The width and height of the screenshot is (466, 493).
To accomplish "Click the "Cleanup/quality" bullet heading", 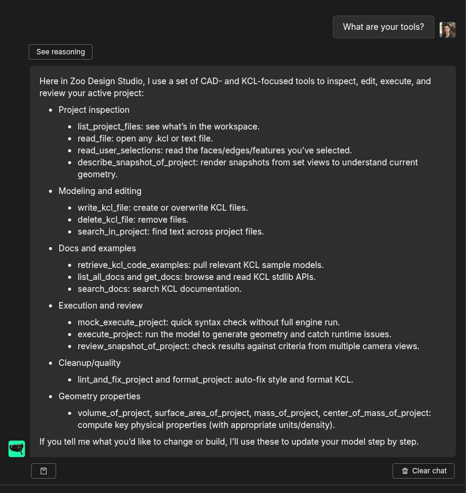I will click(x=90, y=363).
